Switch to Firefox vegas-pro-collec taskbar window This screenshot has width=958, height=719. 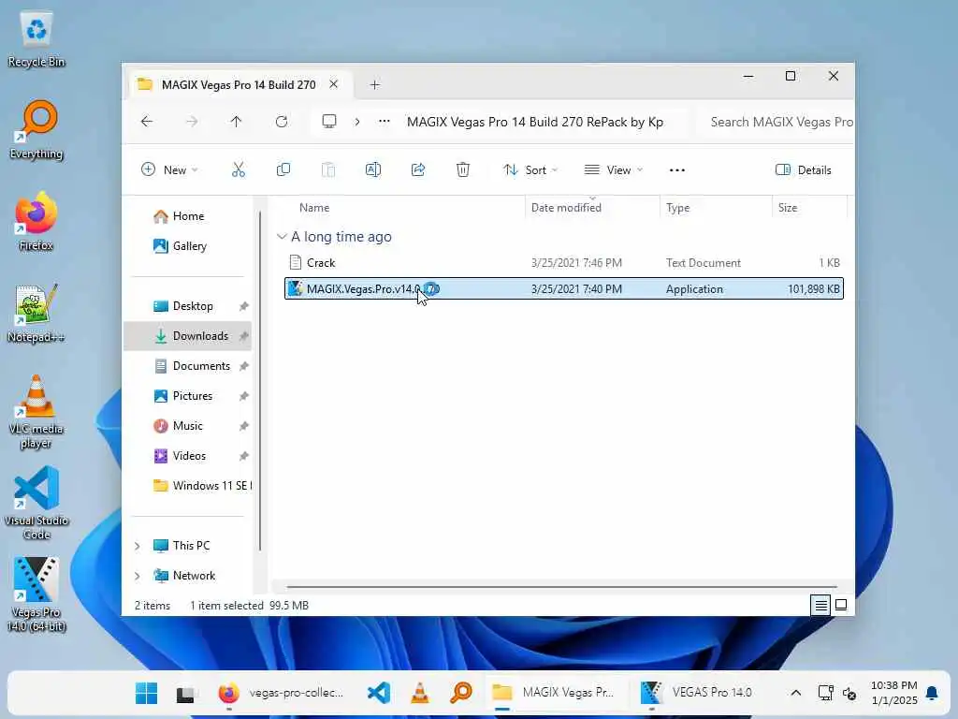[281, 693]
